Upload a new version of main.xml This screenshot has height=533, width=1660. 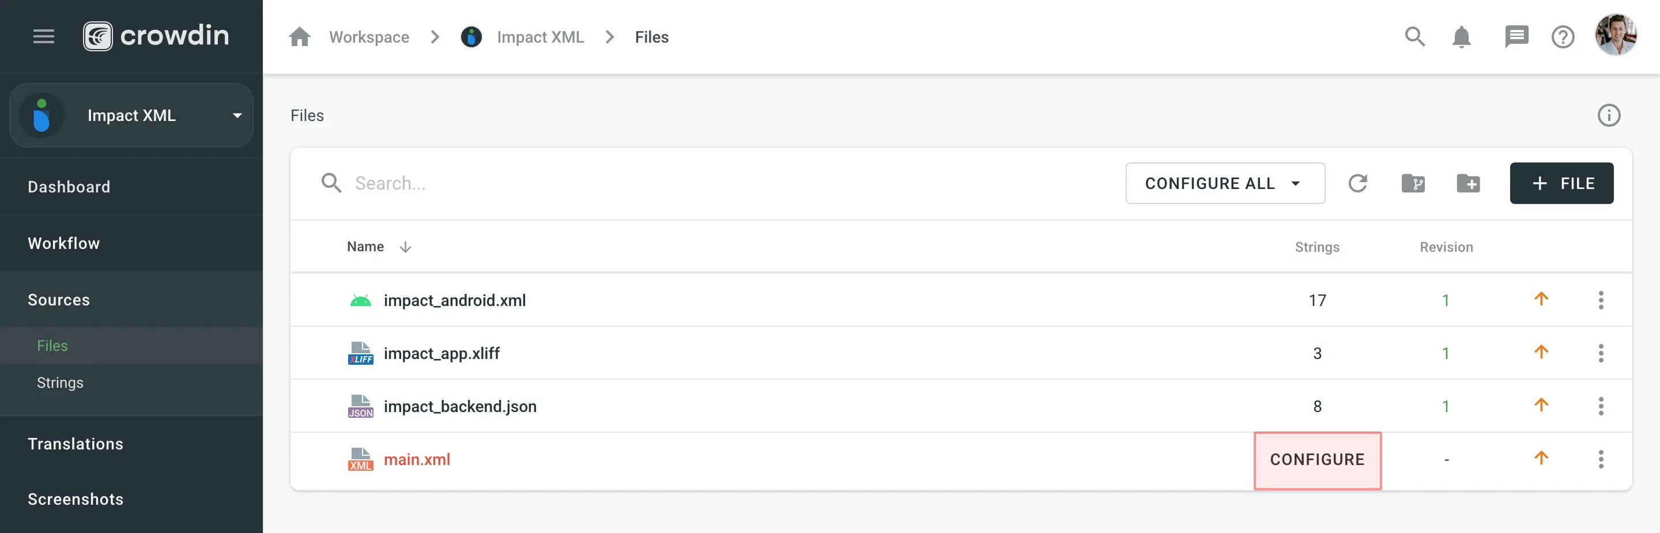[1541, 459]
